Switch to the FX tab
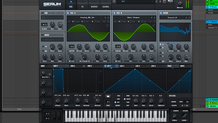Viewport: 218px width, 123px height. pyautogui.click(x=82, y=5)
